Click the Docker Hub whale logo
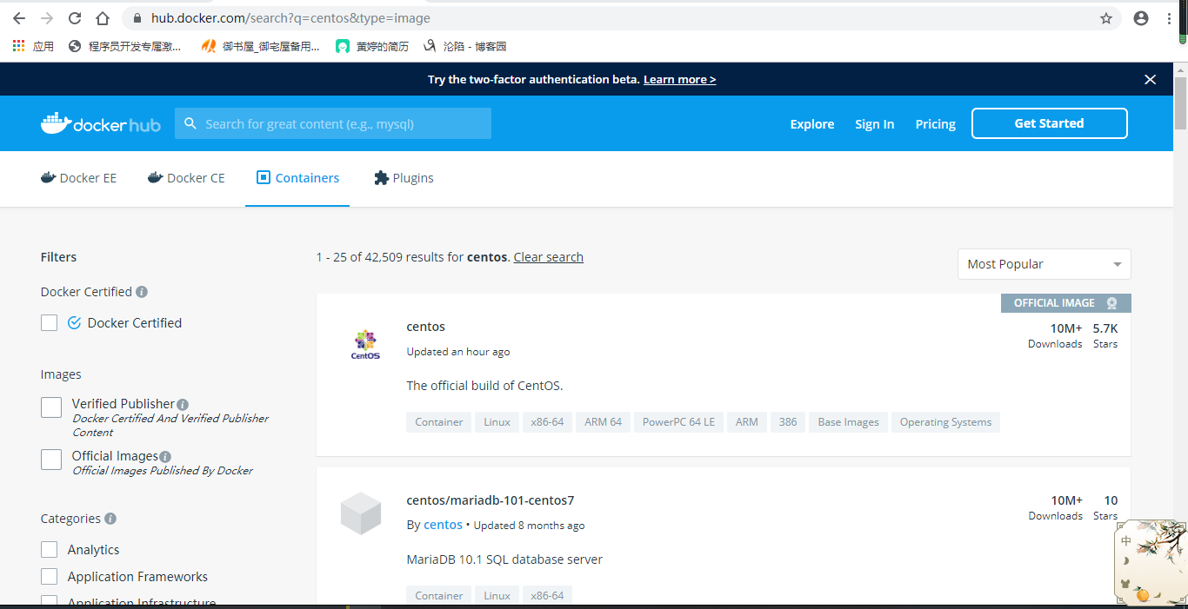 pos(100,123)
